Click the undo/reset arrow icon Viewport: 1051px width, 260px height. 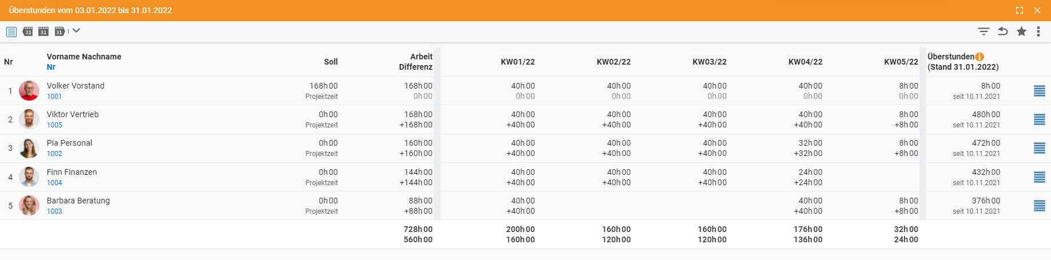coord(1002,31)
